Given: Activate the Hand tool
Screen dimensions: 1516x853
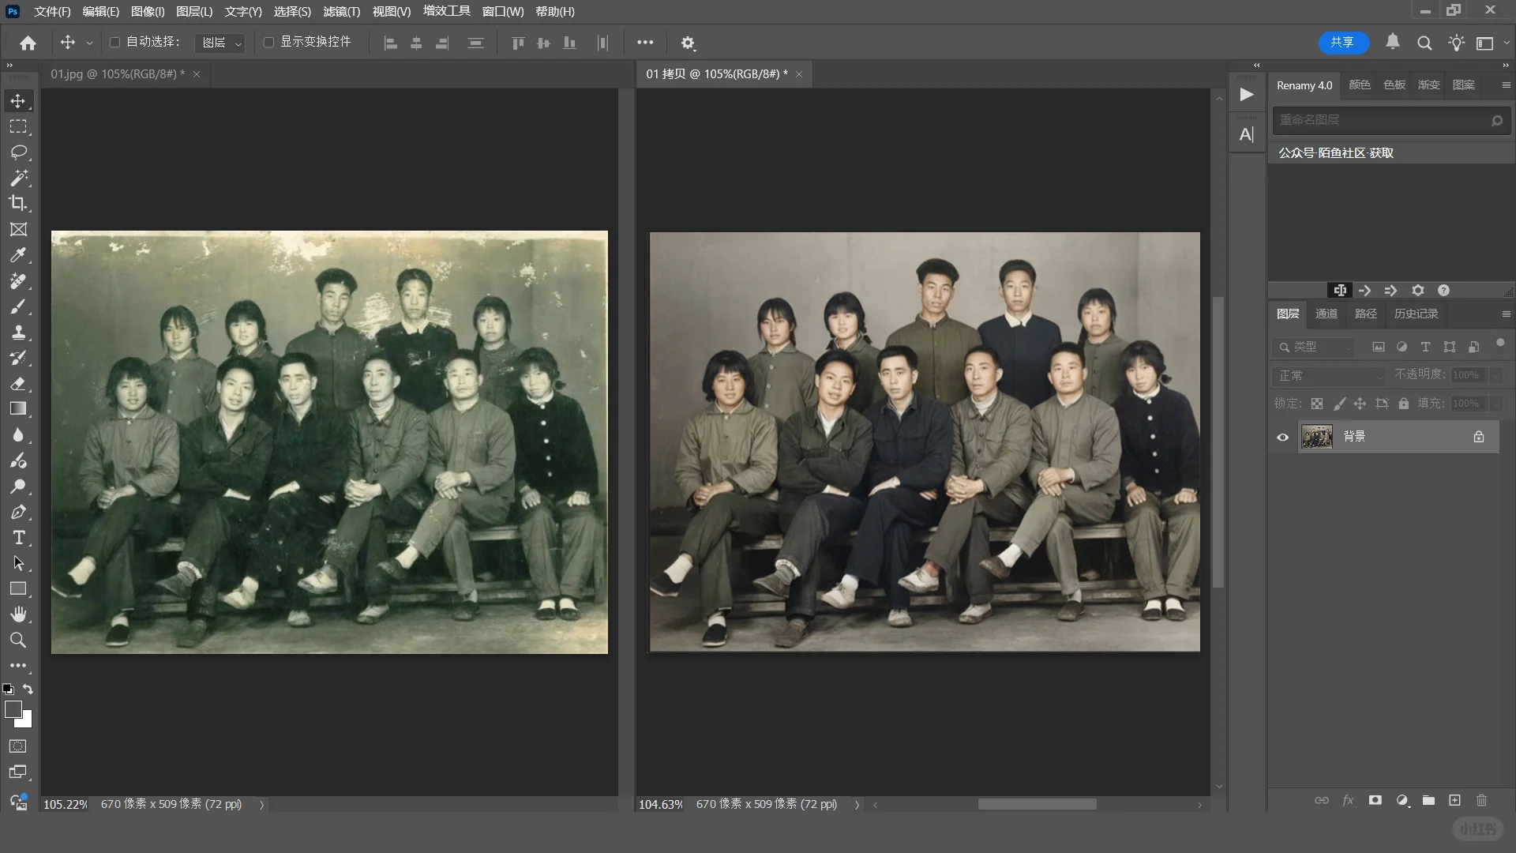Looking at the screenshot, I should click(x=18, y=614).
